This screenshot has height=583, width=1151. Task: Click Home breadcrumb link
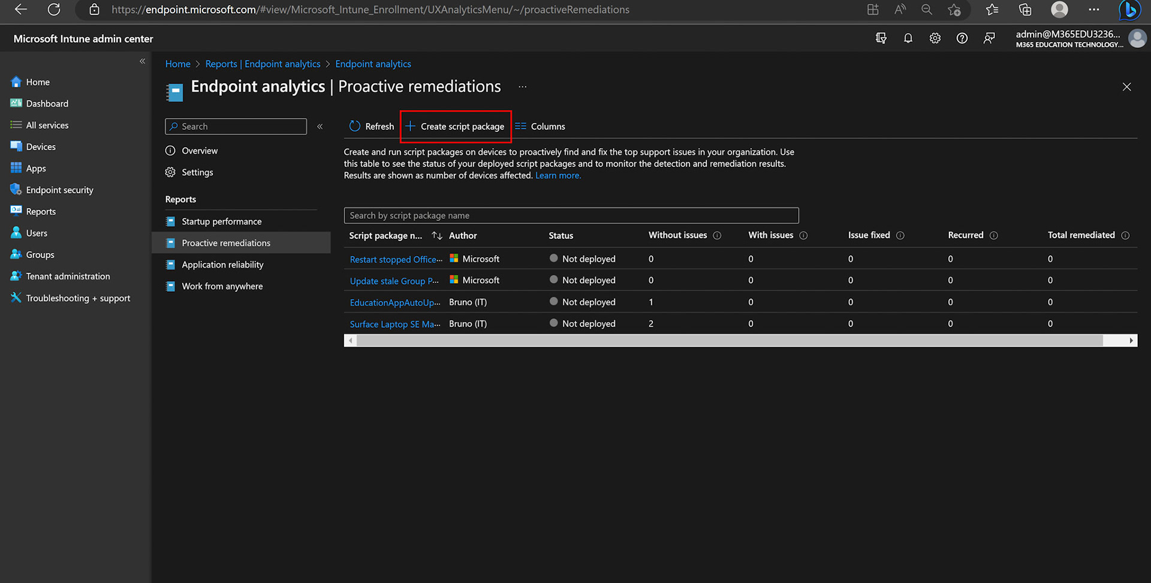coord(178,64)
